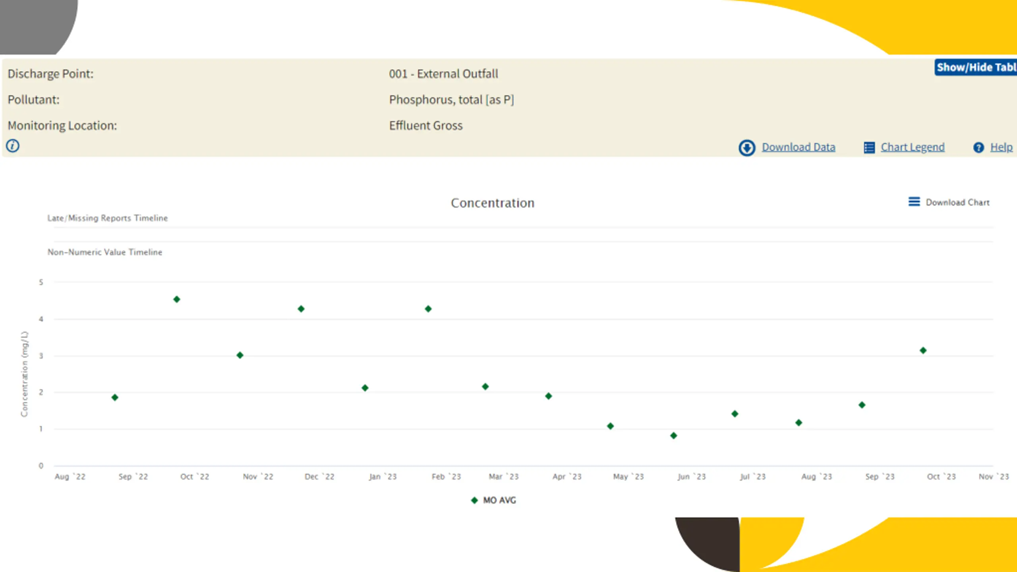The height and width of the screenshot is (572, 1017).
Task: Click the Aug '22 axis label
Action: click(x=70, y=477)
